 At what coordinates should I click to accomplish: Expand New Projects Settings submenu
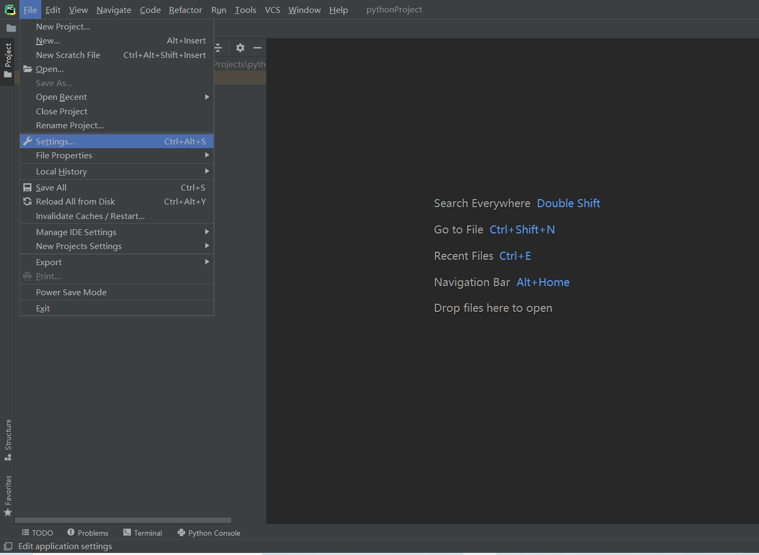[116, 246]
